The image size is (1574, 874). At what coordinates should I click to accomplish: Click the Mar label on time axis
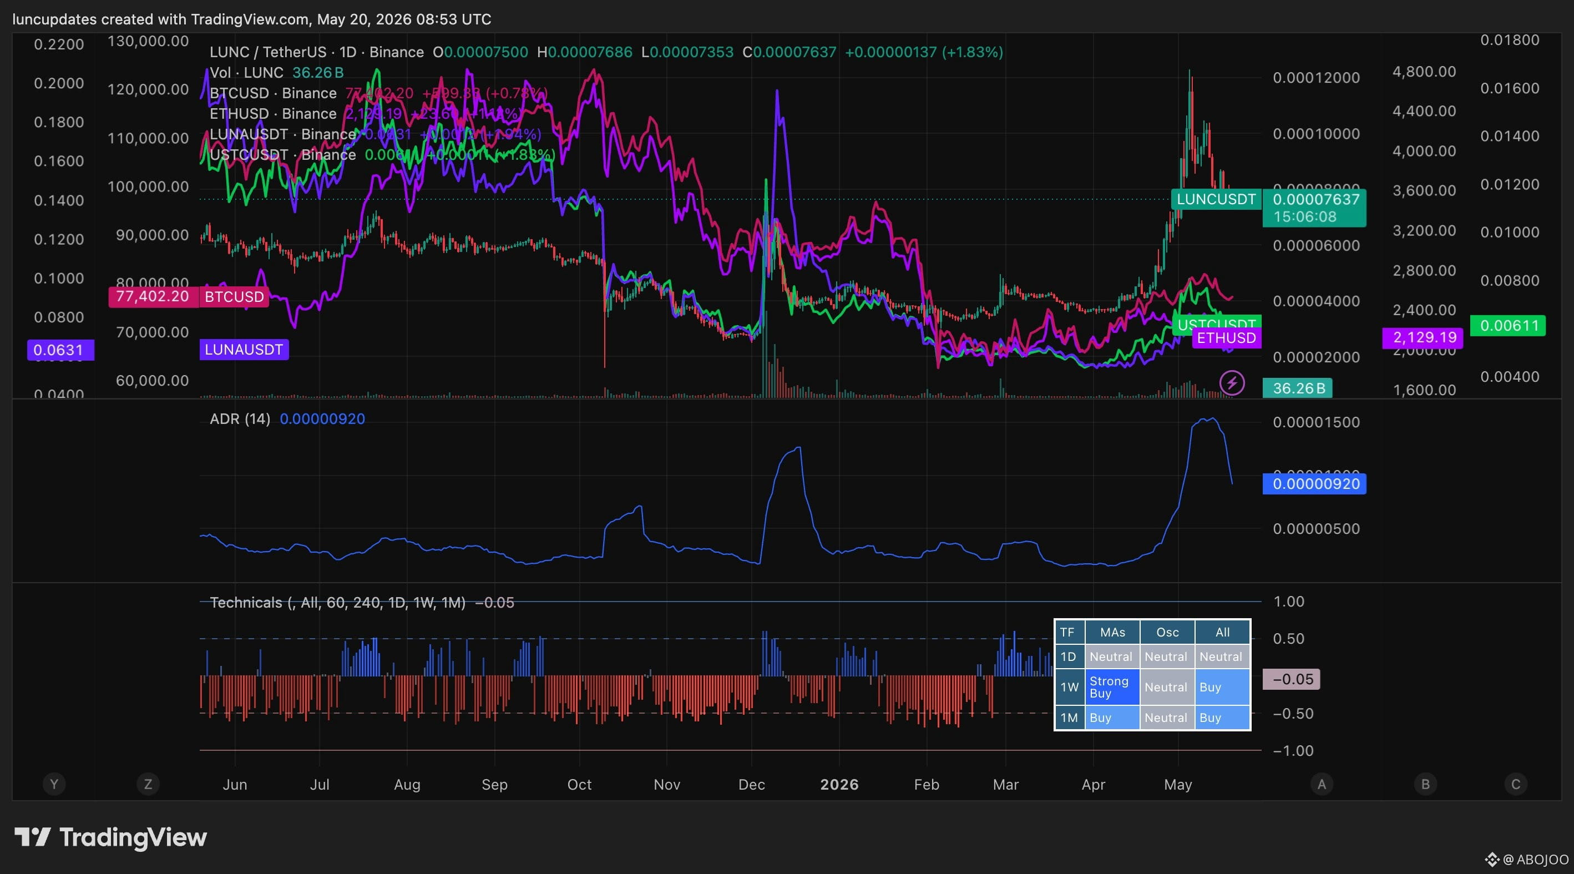(x=1006, y=784)
